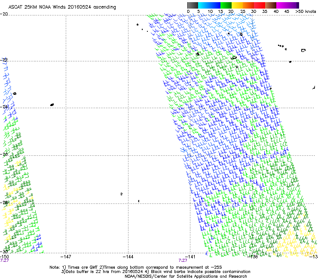
Task: Click the "-20" latitude axis label
Action: 4,14
